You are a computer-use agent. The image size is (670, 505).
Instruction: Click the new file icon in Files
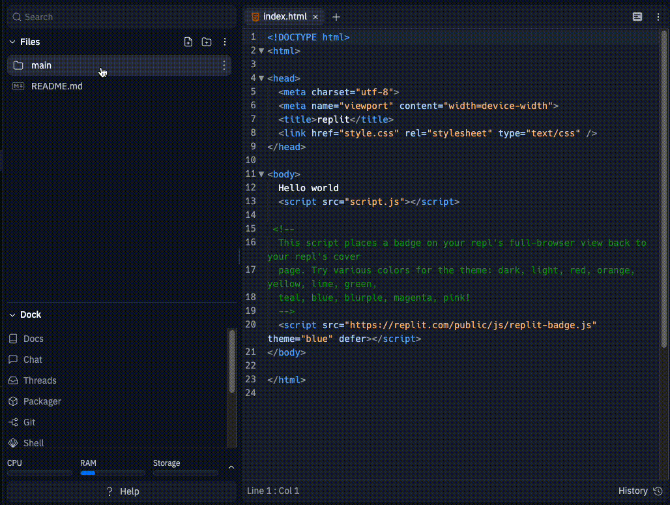[188, 42]
